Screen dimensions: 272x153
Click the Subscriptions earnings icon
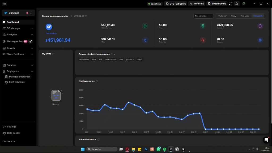tap(145, 26)
